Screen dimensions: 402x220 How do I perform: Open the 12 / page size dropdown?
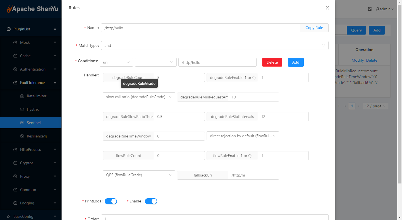pos(375,106)
